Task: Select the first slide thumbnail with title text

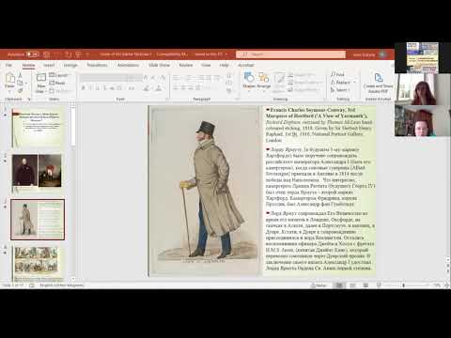Action: pyautogui.click(x=38, y=128)
